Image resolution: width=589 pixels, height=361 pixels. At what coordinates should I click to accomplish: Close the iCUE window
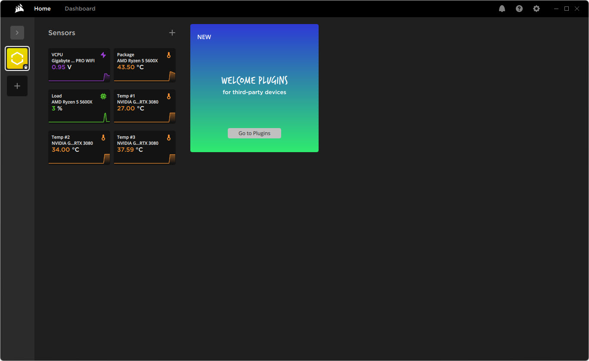tap(577, 9)
